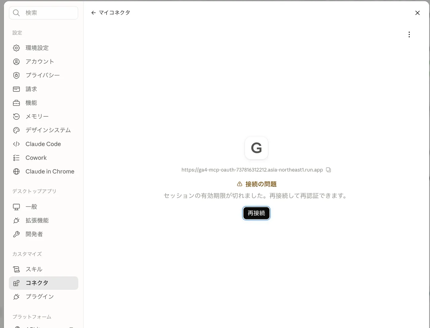The width and height of the screenshot is (430, 328).
Task: Click the 検索 search field
Action: click(44, 13)
